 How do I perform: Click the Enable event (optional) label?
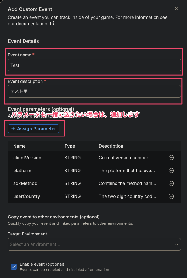tap(42, 264)
